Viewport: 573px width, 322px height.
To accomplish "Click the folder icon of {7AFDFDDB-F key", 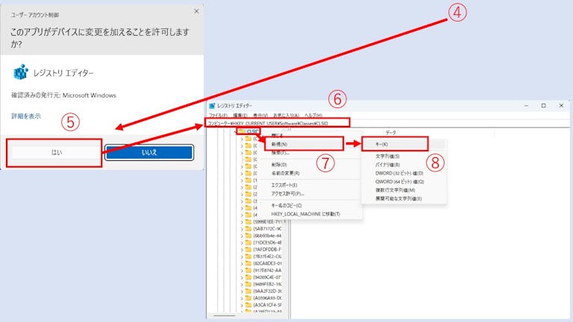I will pos(248,250).
